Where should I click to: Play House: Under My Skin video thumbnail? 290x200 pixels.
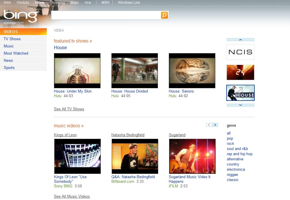click(x=77, y=71)
